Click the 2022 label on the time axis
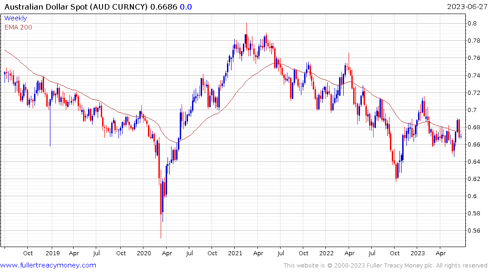 (326, 253)
